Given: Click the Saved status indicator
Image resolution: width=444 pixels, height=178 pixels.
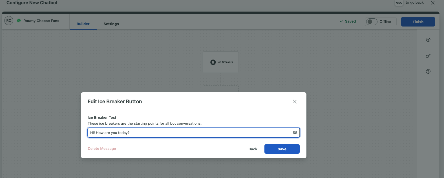Looking at the screenshot, I should pyautogui.click(x=348, y=21).
